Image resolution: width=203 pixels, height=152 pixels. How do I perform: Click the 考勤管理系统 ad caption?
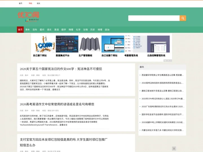(x=131, y=55)
